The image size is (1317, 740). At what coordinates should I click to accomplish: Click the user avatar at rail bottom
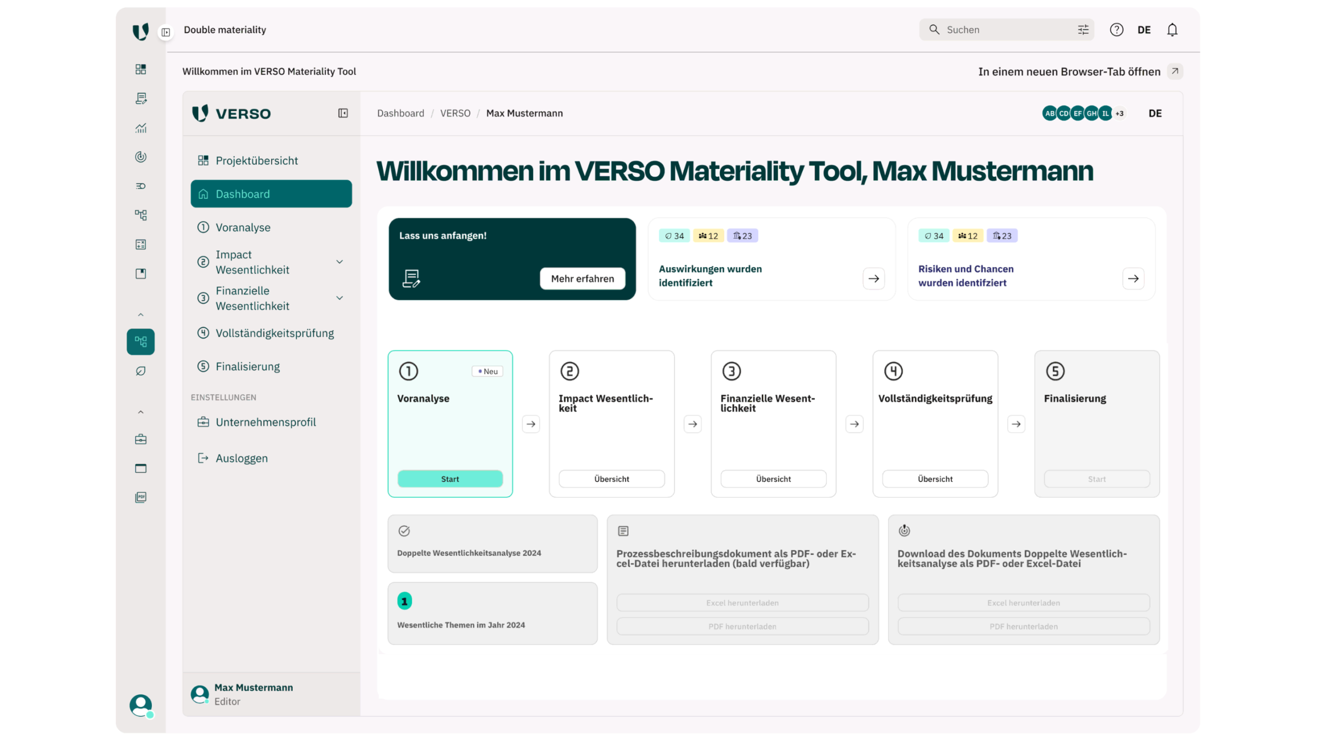coord(141,706)
